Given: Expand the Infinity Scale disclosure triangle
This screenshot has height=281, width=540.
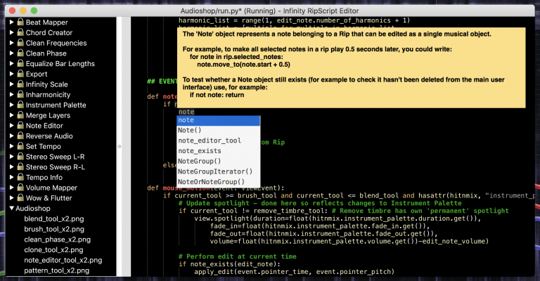Looking at the screenshot, I should 11,84.
